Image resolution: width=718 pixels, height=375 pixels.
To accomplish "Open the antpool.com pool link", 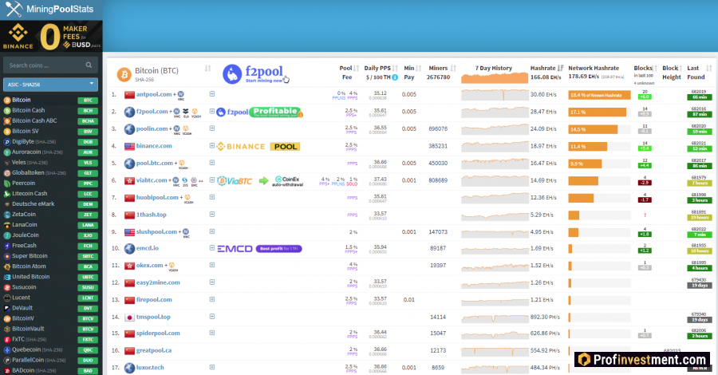I will 154,94.
